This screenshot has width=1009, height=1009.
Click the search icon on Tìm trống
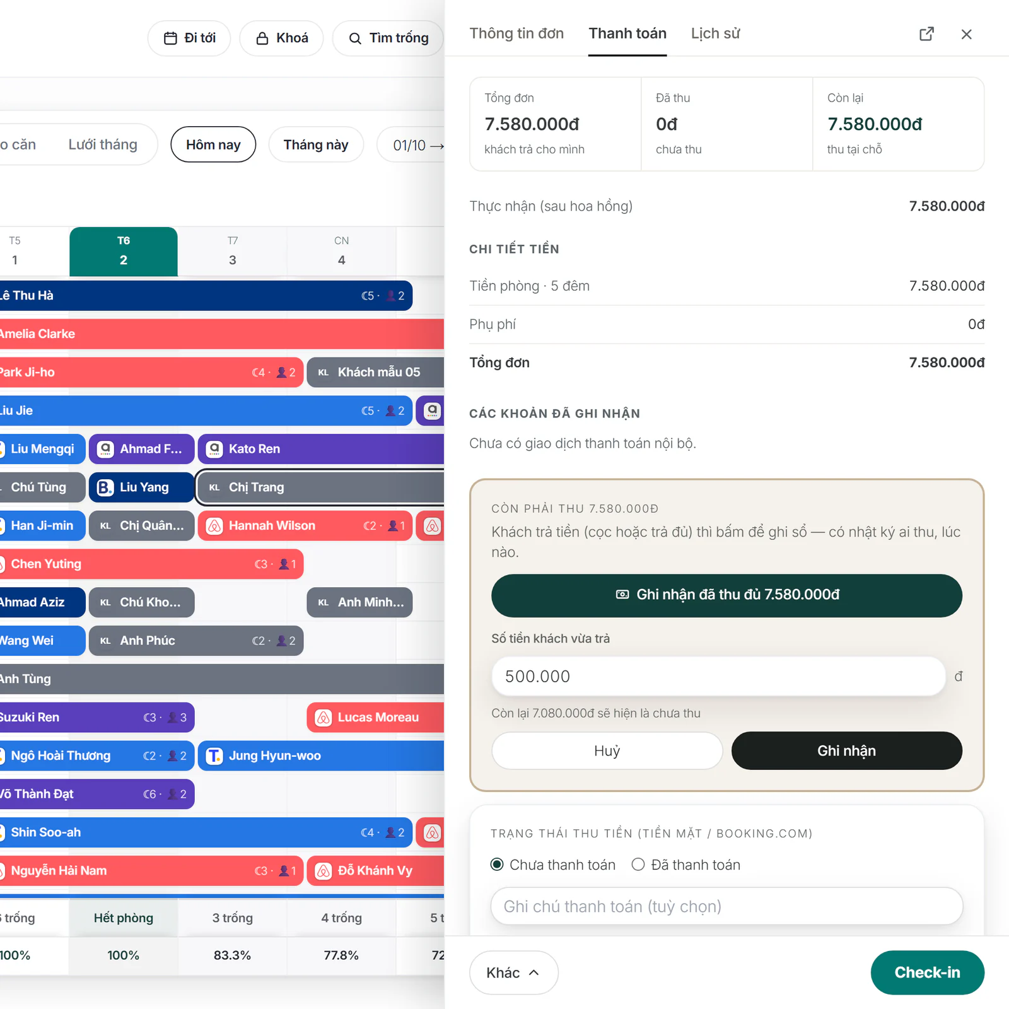[355, 38]
